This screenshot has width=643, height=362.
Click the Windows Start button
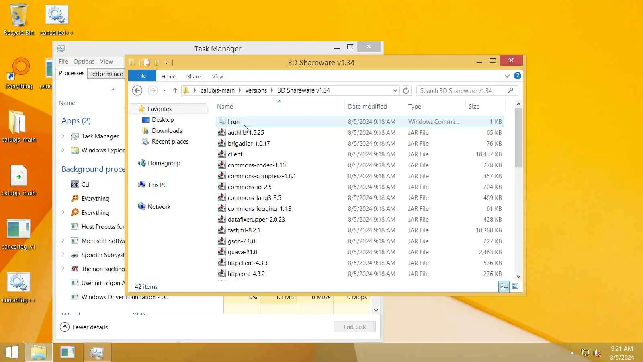pos(12,352)
